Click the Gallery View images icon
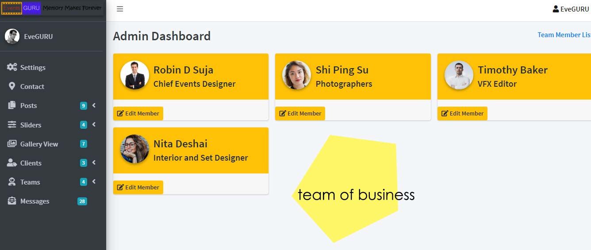 (12, 144)
